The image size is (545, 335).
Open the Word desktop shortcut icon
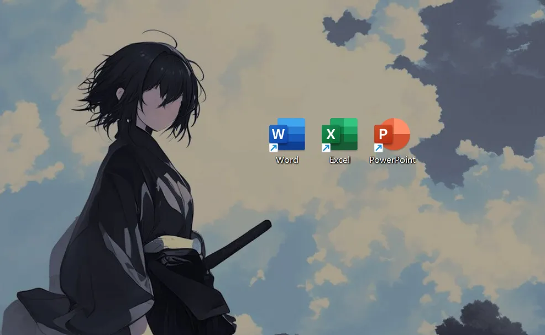click(x=287, y=135)
